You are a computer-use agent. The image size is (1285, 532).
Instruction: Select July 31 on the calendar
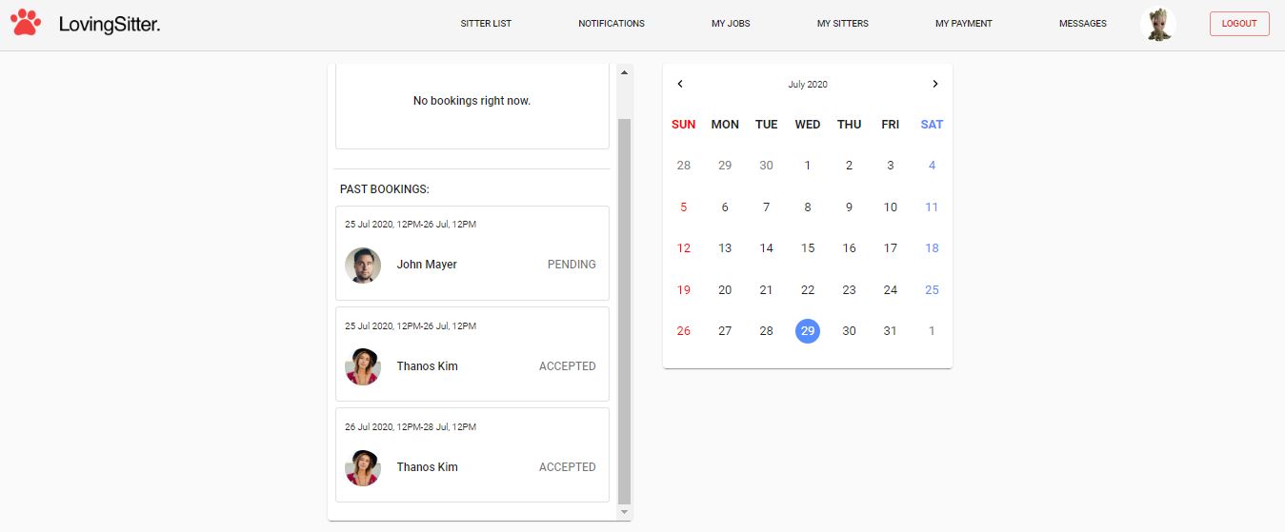point(891,330)
